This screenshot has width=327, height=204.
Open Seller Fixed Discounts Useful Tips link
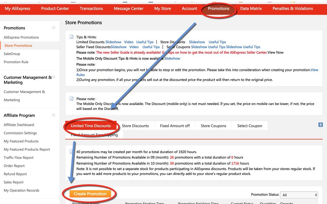[x=151, y=47]
